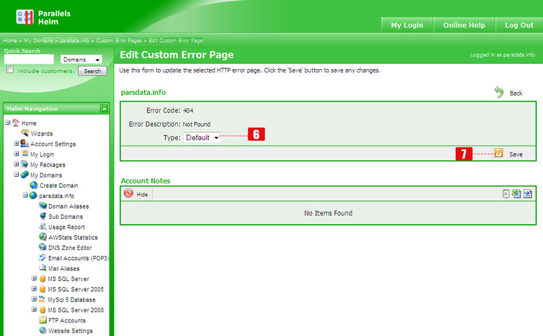This screenshot has width=543, height=336.
Task: Click the Back text link
Action: 516,93
